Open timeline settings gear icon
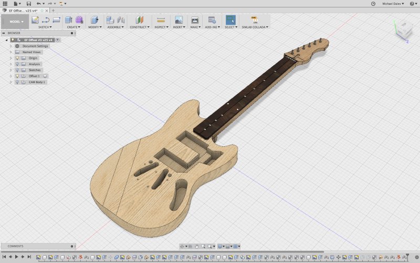 416,257
